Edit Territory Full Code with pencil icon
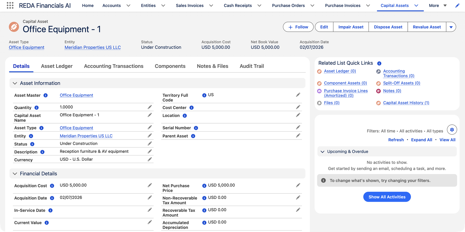 (298, 95)
